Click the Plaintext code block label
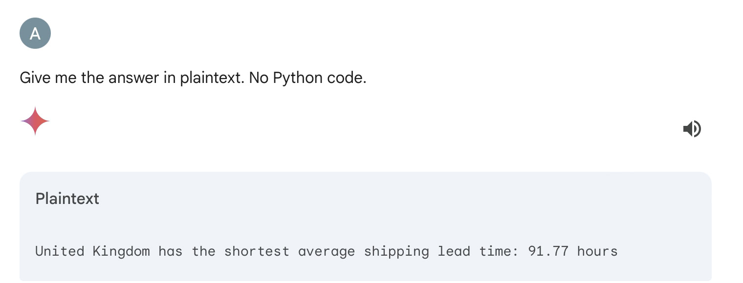Image resolution: width=743 pixels, height=283 pixels. (67, 199)
